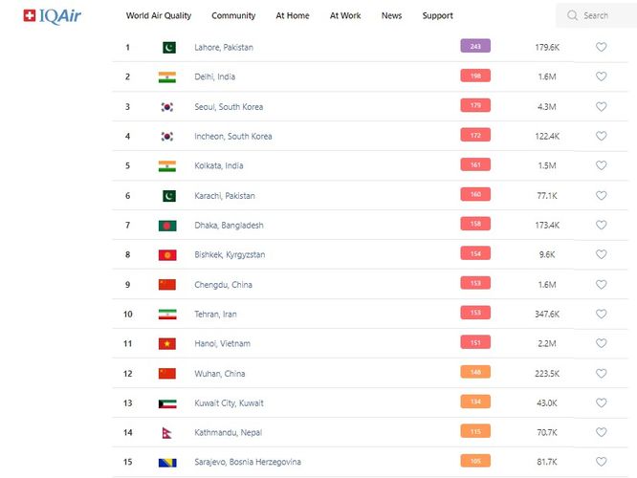Click the Iran flag next to Tehran
The height and width of the screenshot is (478, 637).
167,315
